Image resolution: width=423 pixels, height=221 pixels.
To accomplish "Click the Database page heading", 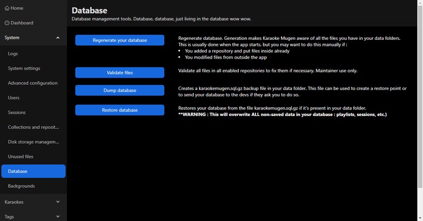I will click(90, 10).
